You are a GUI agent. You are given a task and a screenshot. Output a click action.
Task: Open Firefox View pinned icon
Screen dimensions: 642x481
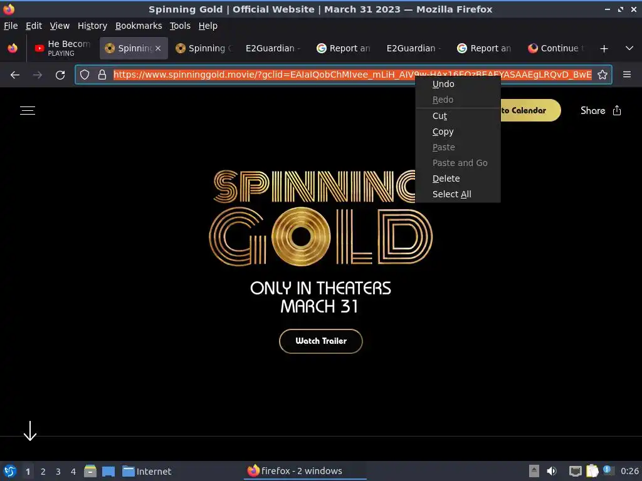coord(13,48)
